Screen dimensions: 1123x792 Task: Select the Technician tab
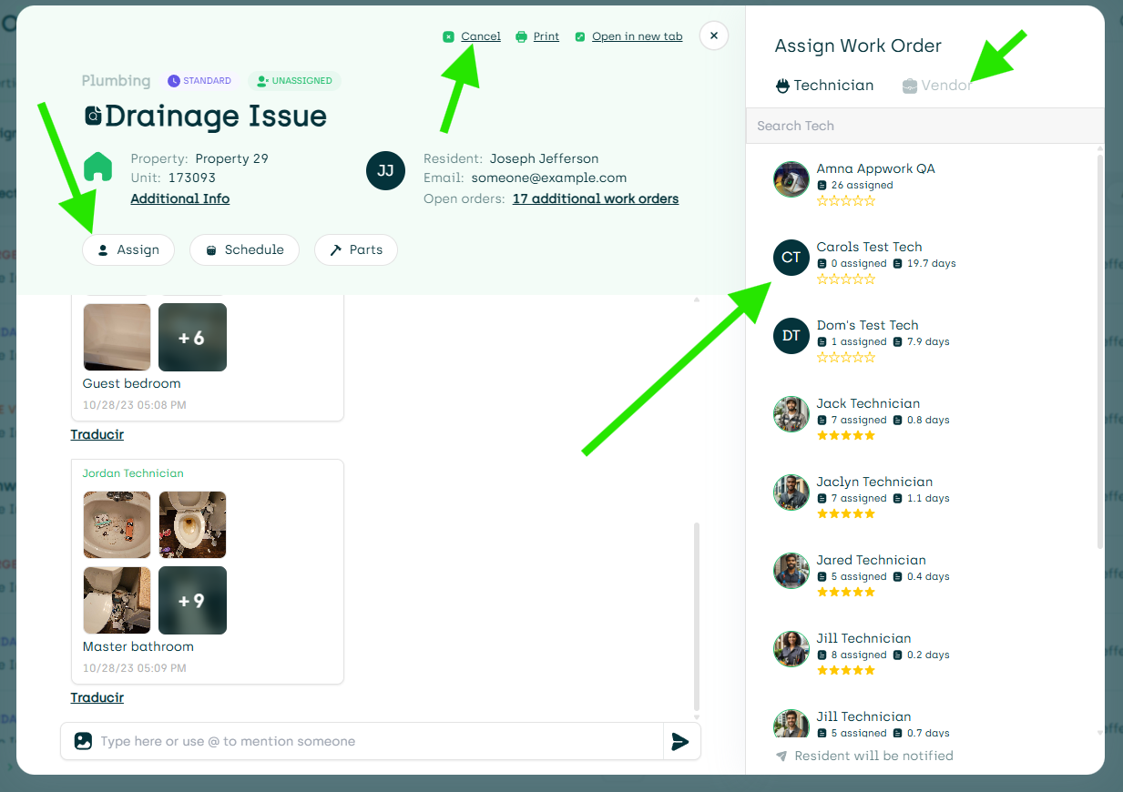[824, 86]
